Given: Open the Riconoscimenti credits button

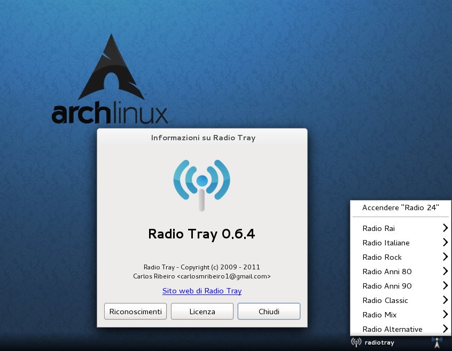Looking at the screenshot, I should click(136, 312).
